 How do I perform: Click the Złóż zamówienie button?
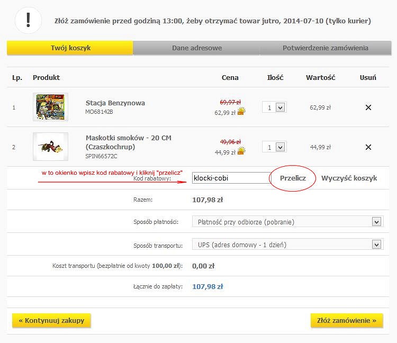point(346,320)
